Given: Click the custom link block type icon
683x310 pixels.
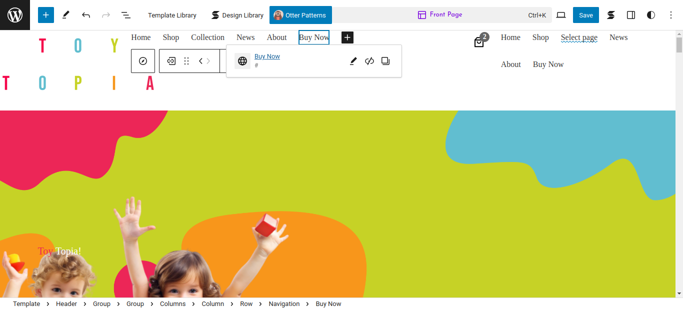Looking at the screenshot, I should pyautogui.click(x=171, y=61).
